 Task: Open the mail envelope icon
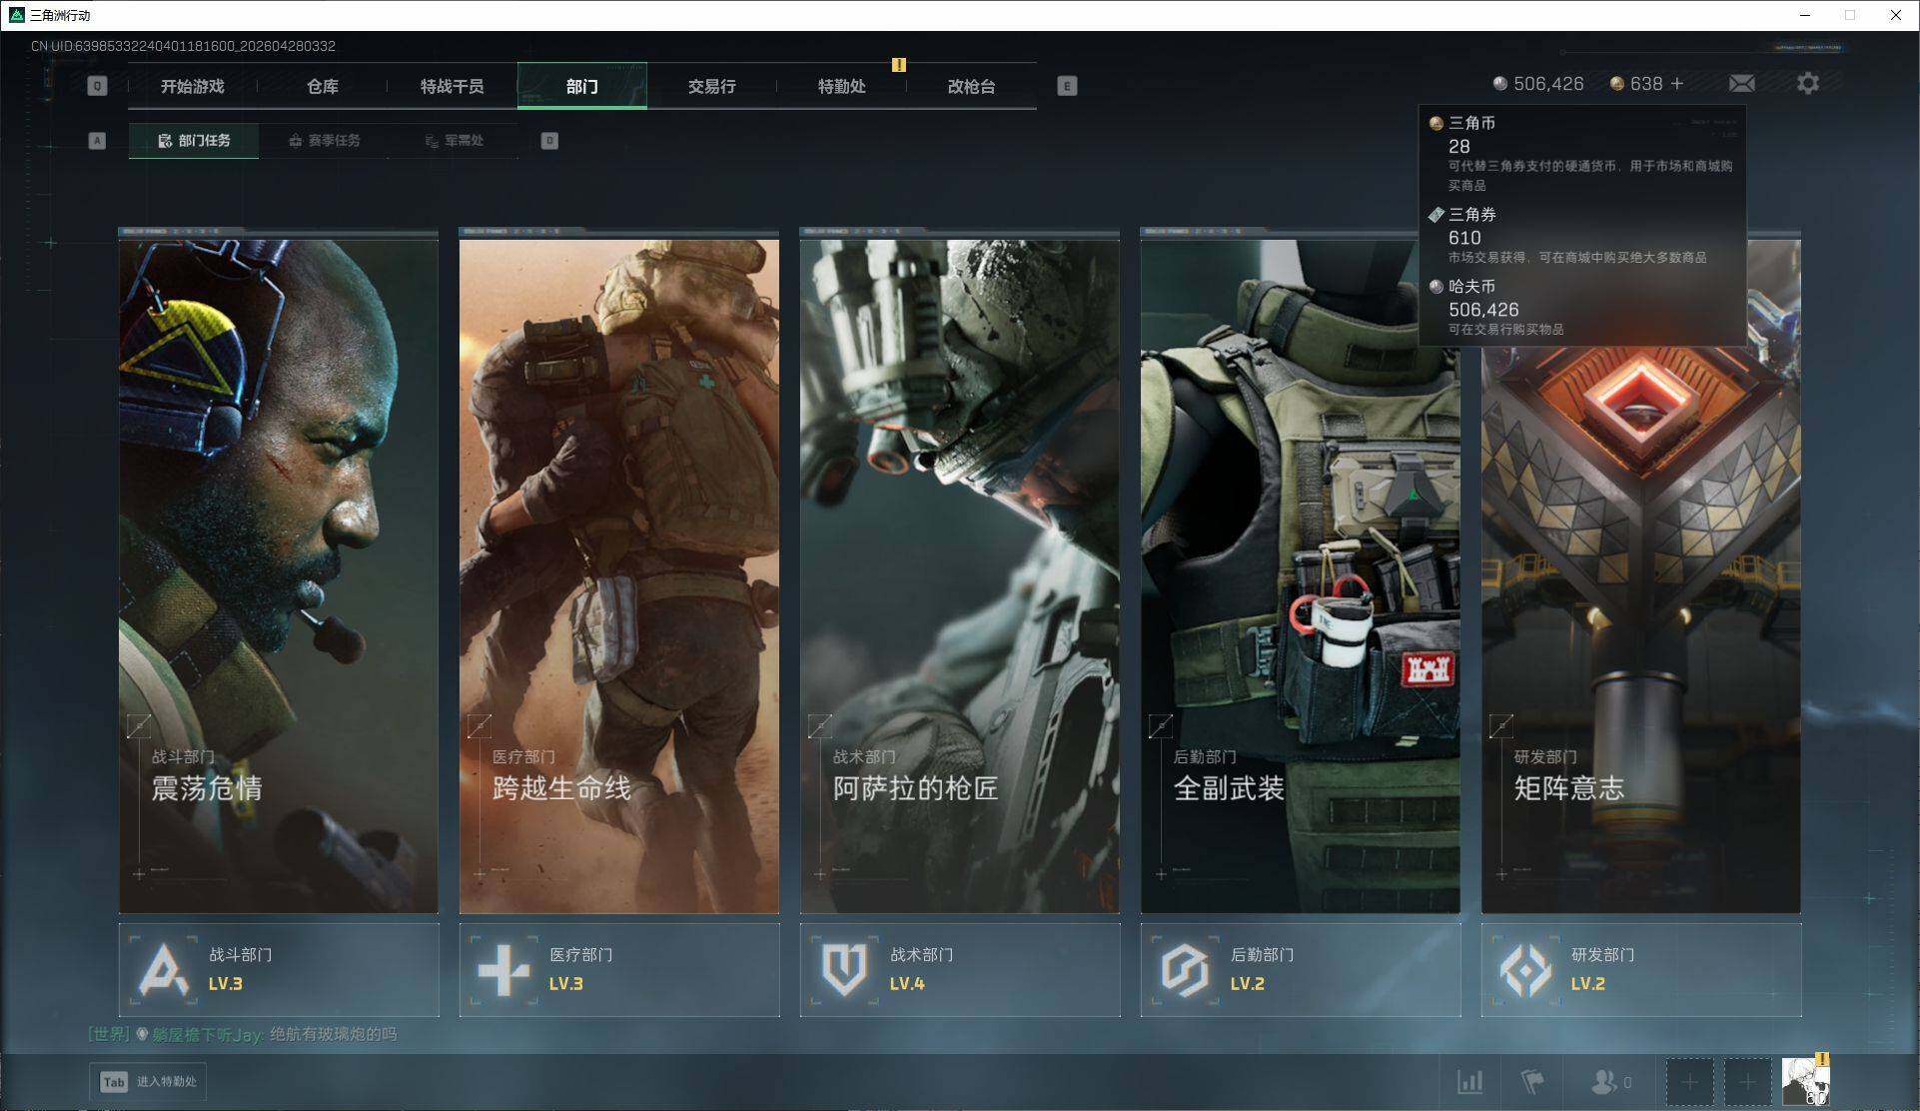click(x=1741, y=84)
